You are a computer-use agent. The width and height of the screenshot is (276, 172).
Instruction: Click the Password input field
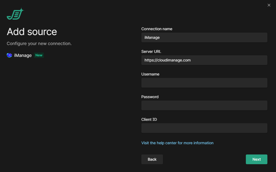(204, 105)
